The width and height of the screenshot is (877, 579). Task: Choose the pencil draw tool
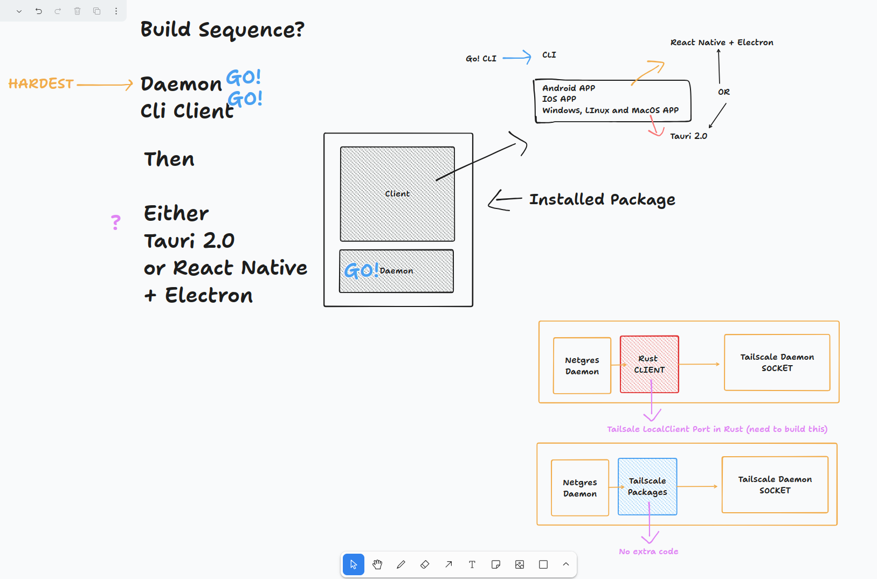[401, 564]
